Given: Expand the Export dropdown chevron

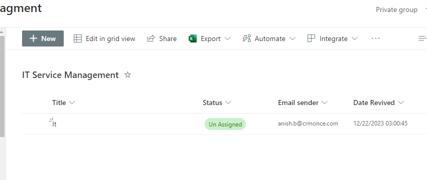Looking at the screenshot, I should 228,38.
